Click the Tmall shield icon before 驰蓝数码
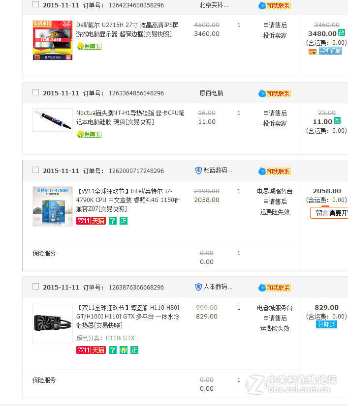Viewport: 348px width, 406px height. coord(198,171)
